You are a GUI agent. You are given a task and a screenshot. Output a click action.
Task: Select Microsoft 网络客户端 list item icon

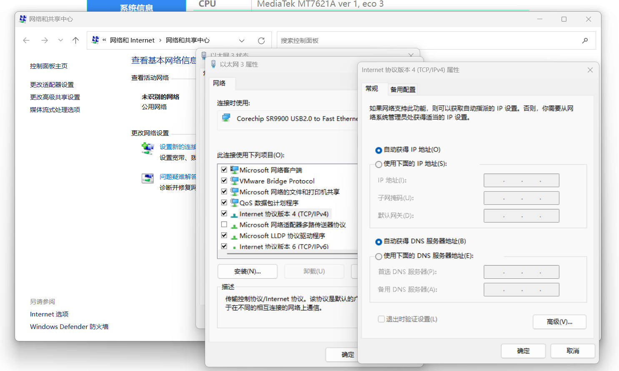click(x=234, y=170)
